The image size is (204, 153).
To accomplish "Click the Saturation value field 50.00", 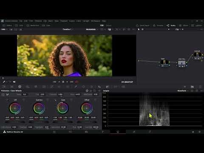I will [63, 127].
